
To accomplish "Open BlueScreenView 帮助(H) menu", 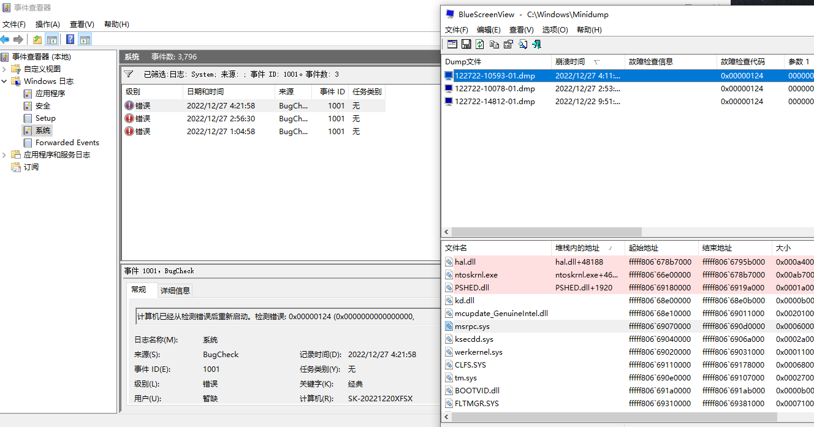I will pos(589,29).
